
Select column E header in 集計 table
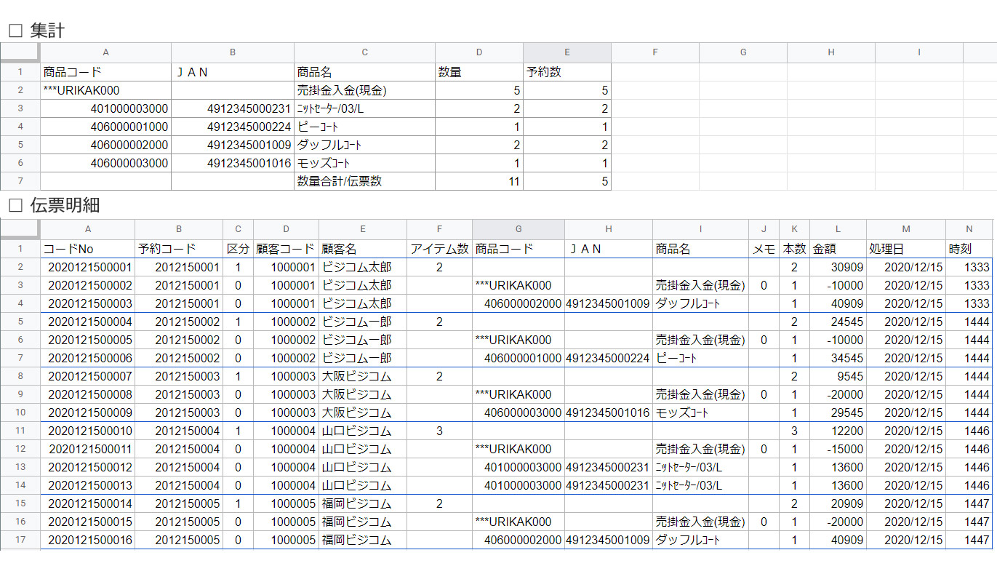click(x=566, y=52)
